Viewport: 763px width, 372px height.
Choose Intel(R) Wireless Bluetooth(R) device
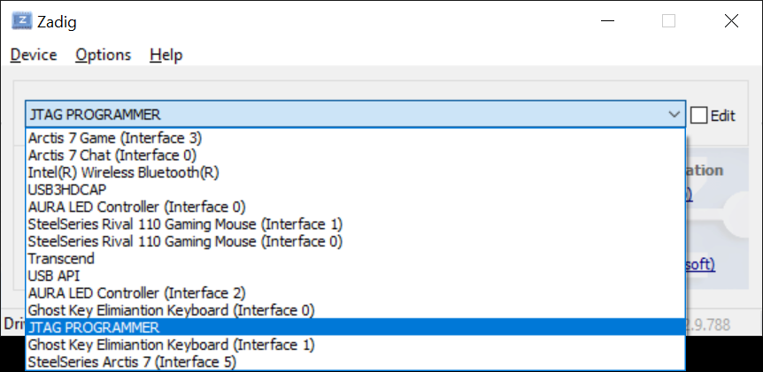click(x=124, y=172)
